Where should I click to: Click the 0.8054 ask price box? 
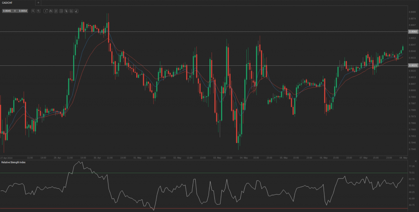pyautogui.click(x=23, y=11)
